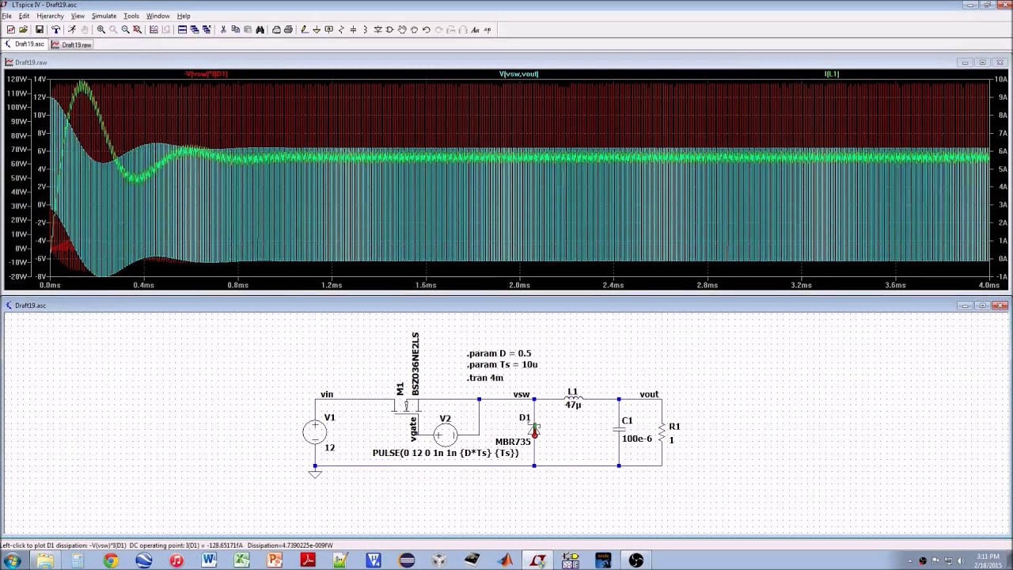Screen dimensions: 1013x570
Task: Click the Autorange toolbar icon
Action: pos(154,29)
